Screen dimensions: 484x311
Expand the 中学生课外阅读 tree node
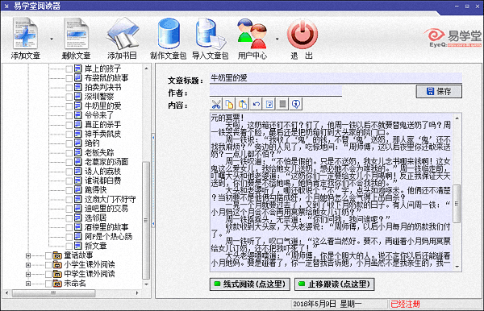[x=28, y=274]
